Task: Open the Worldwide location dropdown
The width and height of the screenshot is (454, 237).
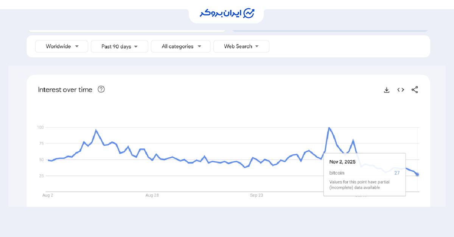Action: (x=61, y=46)
